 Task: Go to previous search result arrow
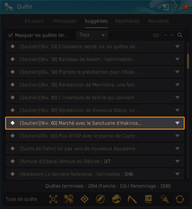(165, 35)
